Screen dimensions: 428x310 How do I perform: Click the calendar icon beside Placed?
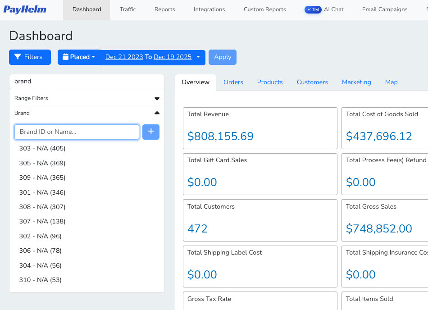coord(65,57)
